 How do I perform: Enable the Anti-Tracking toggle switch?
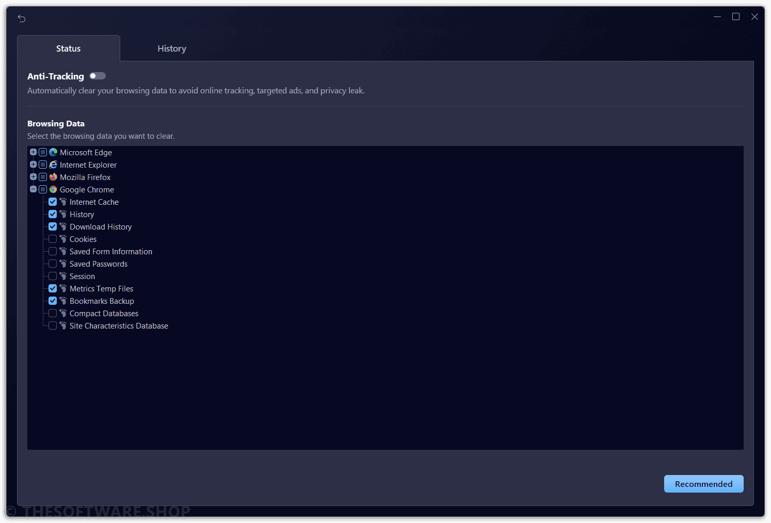coord(98,76)
